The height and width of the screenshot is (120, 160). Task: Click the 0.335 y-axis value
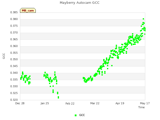pyautogui.click(x=14, y=79)
